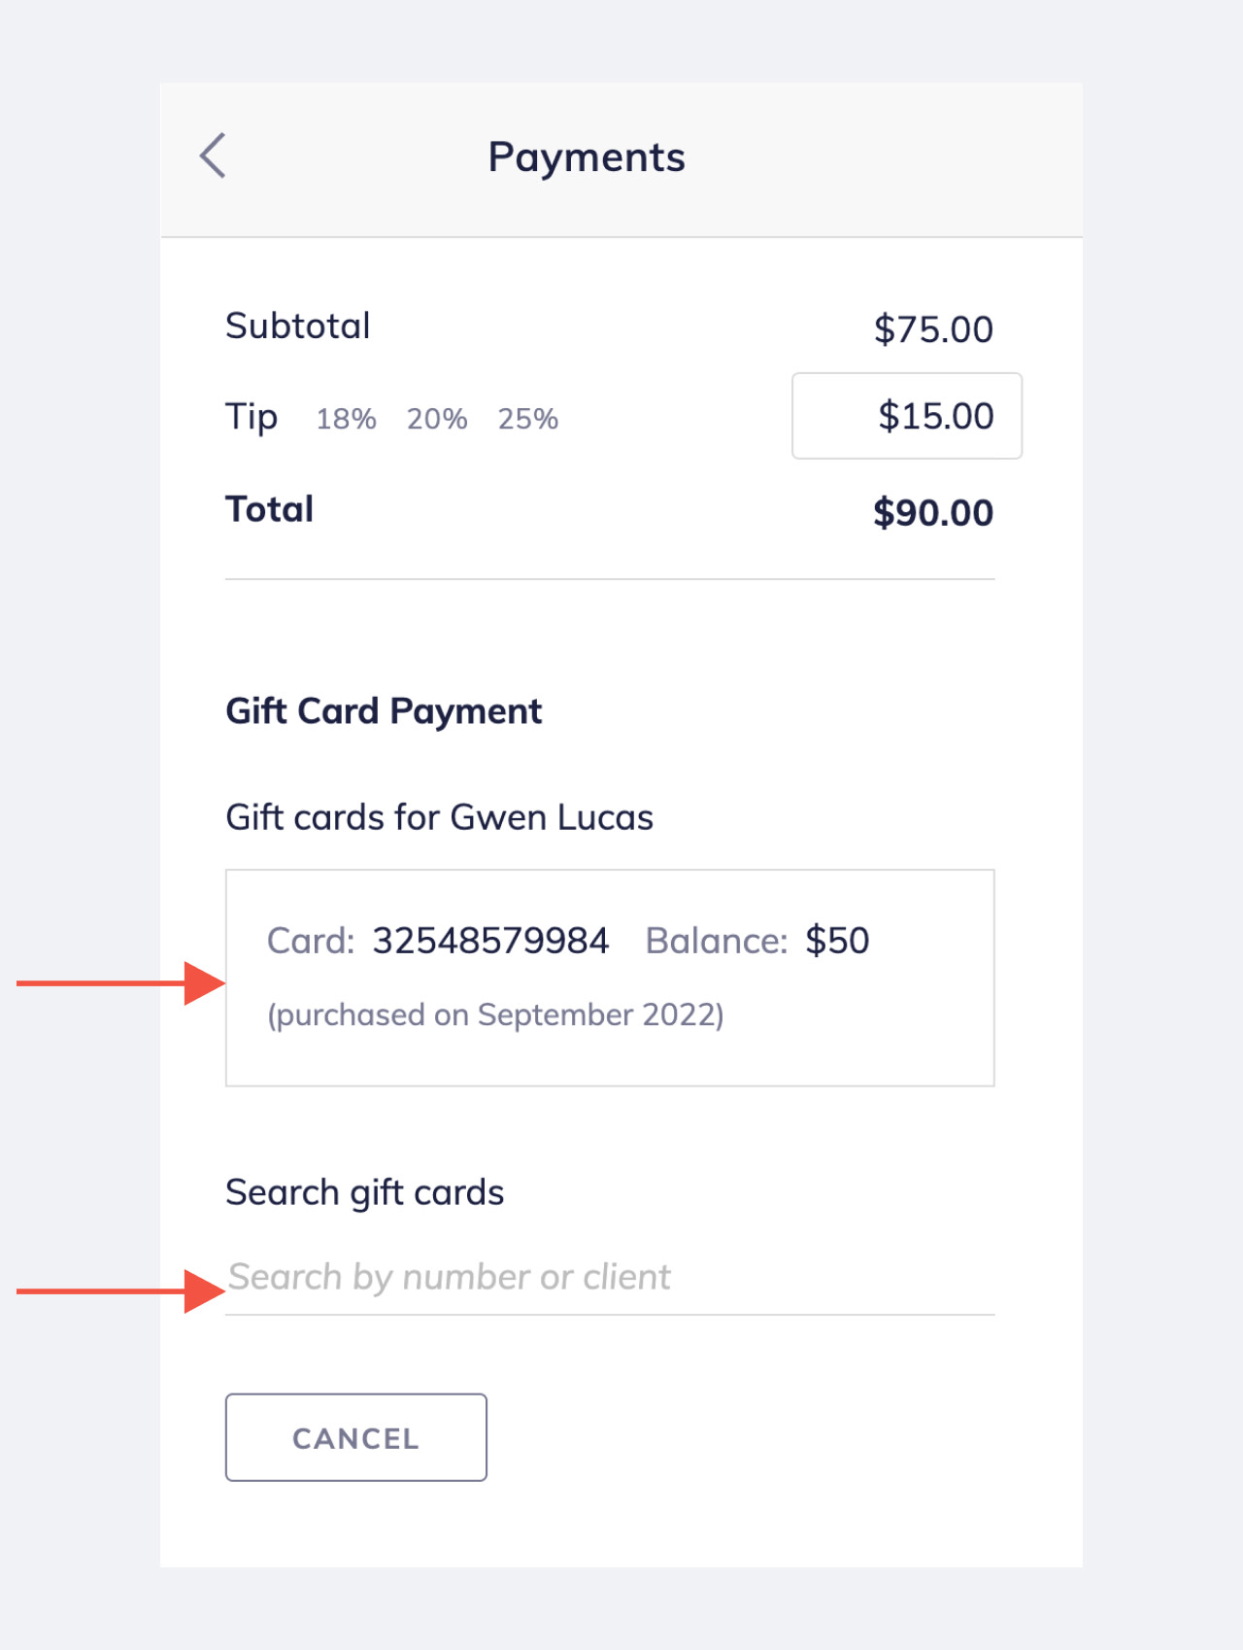Viewport: 1243px width, 1650px height.
Task: Click the Total row showing $90.00
Action: [x=933, y=512]
